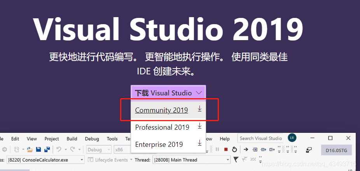Open the Debug configuration dropdown
The image size is (360, 171).
(99, 150)
